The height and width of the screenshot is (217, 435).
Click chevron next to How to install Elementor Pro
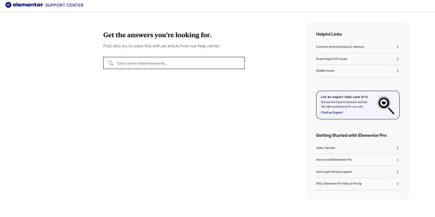397,160
